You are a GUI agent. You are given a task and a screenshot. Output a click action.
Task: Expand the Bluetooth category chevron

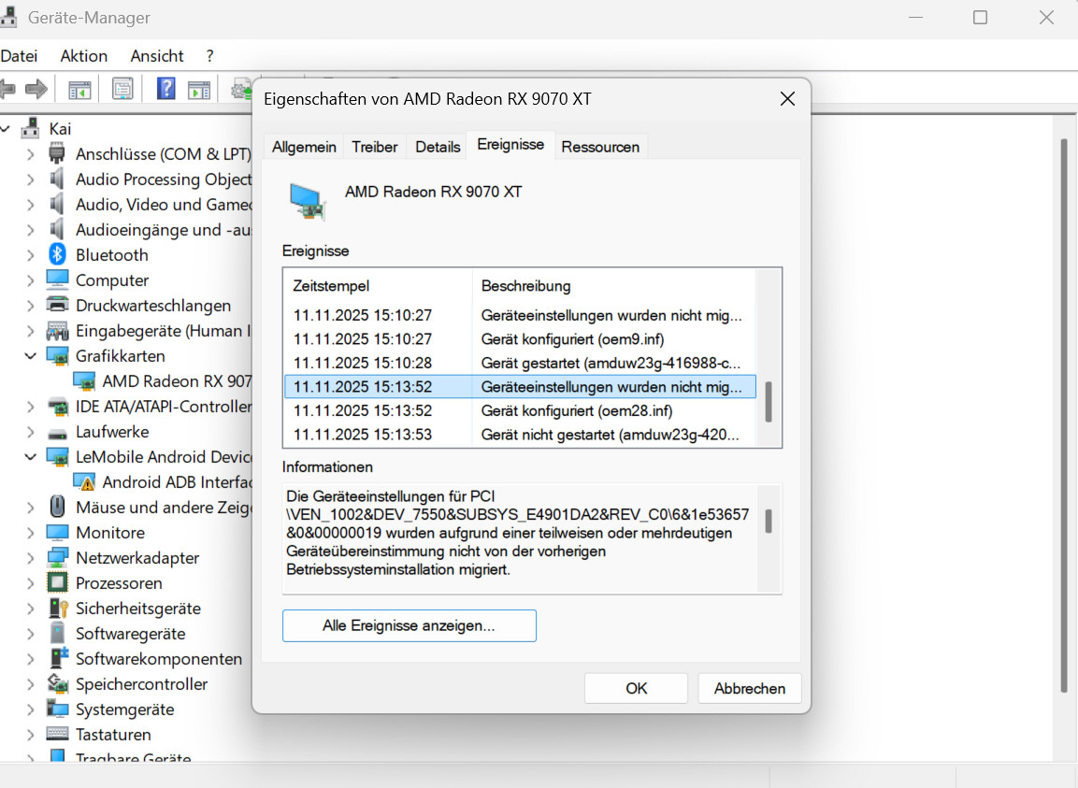point(30,255)
